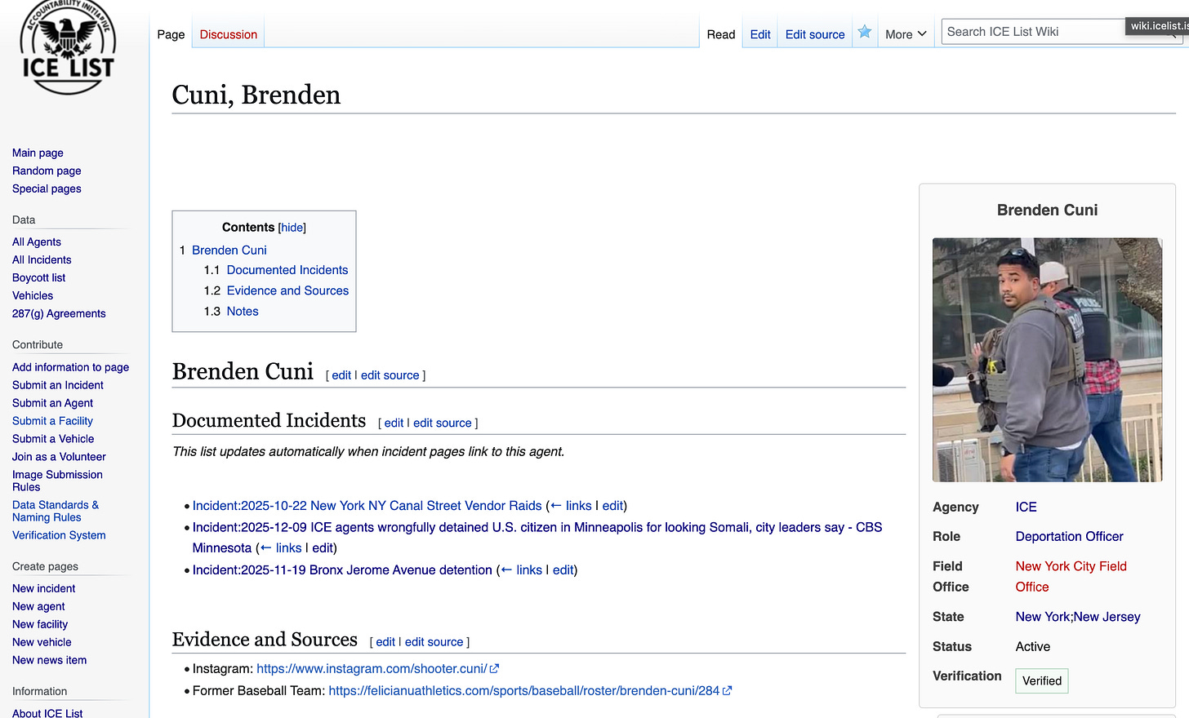Click edit for Canal Street incident
This screenshot has height=718, width=1189.
pyautogui.click(x=612, y=506)
